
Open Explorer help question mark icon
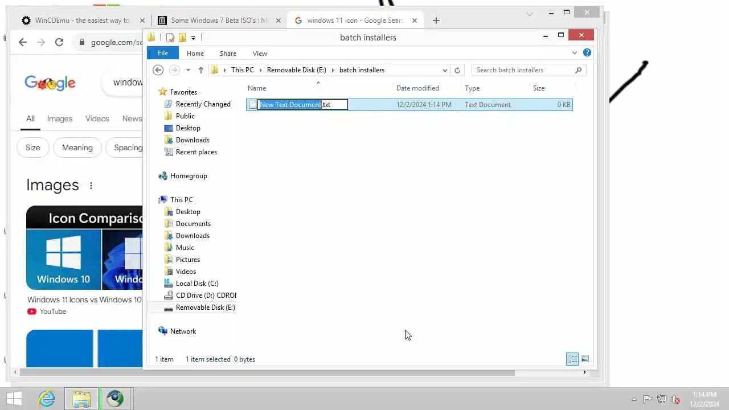coord(587,53)
